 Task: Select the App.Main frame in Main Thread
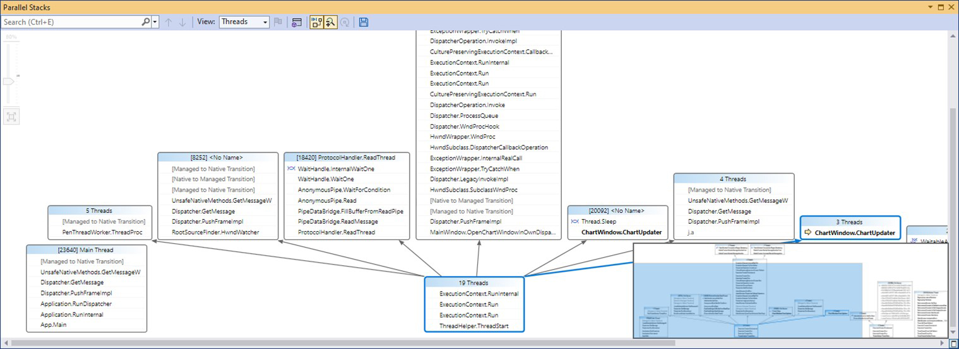[x=53, y=325]
